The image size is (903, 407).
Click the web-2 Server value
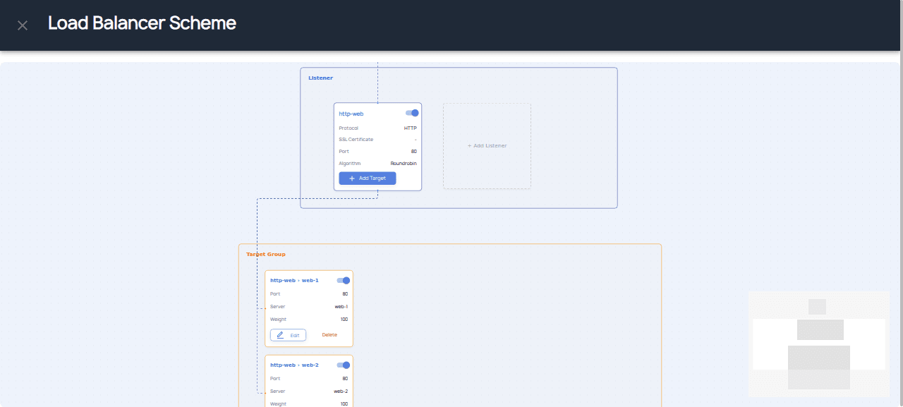tap(341, 391)
